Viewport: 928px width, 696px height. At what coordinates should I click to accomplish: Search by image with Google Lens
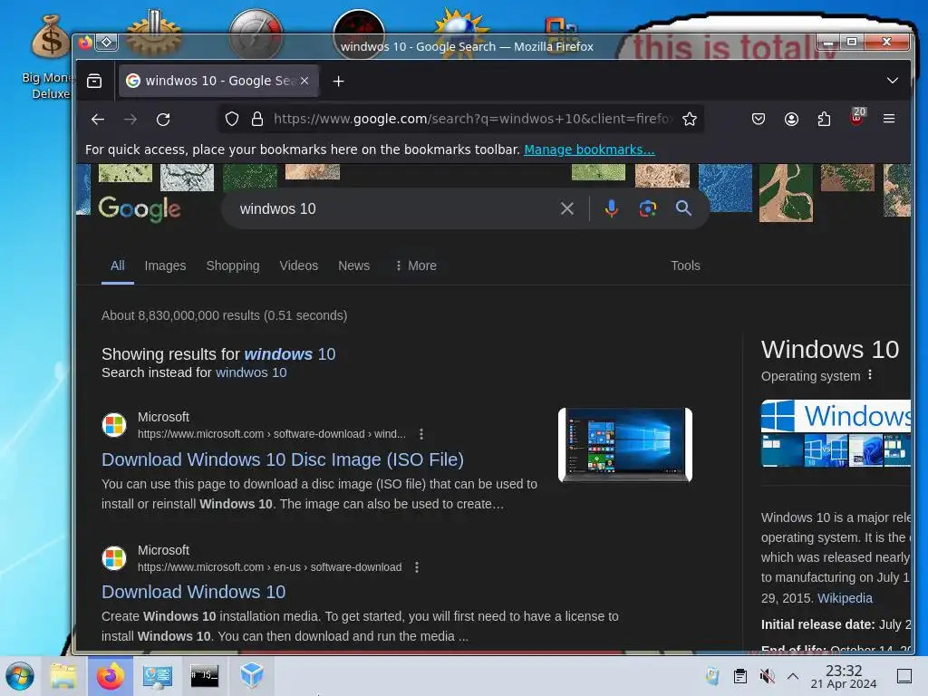coord(647,208)
